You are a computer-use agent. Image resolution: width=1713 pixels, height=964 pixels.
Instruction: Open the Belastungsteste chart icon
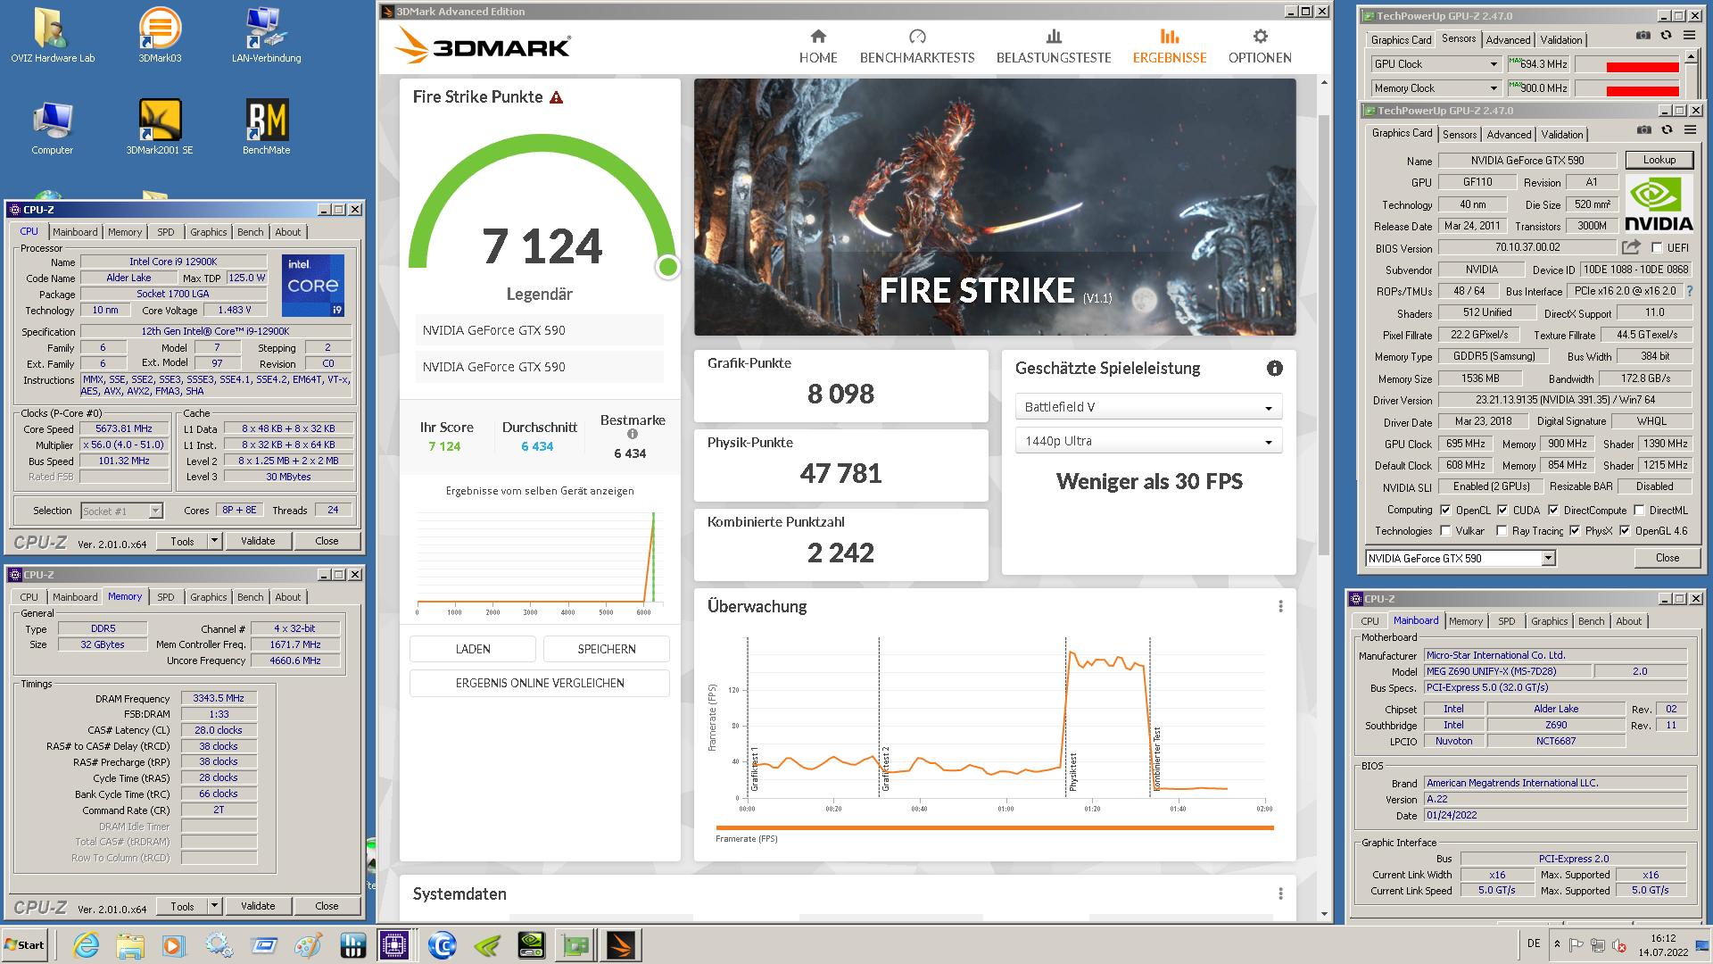click(x=1054, y=37)
